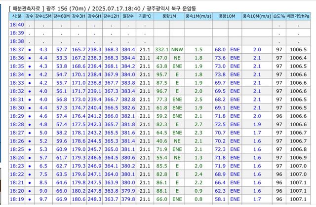Select the 18:37 time cell

(x=17, y=49)
